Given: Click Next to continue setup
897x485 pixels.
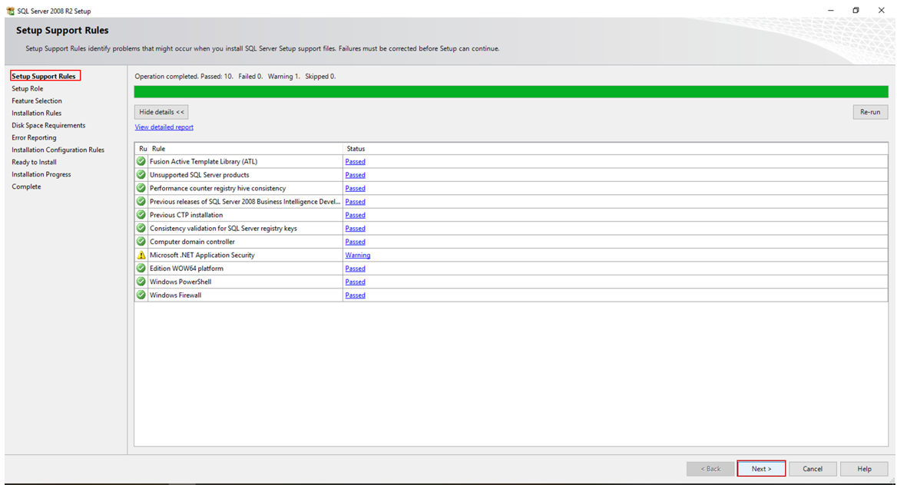Looking at the screenshot, I should coord(761,468).
